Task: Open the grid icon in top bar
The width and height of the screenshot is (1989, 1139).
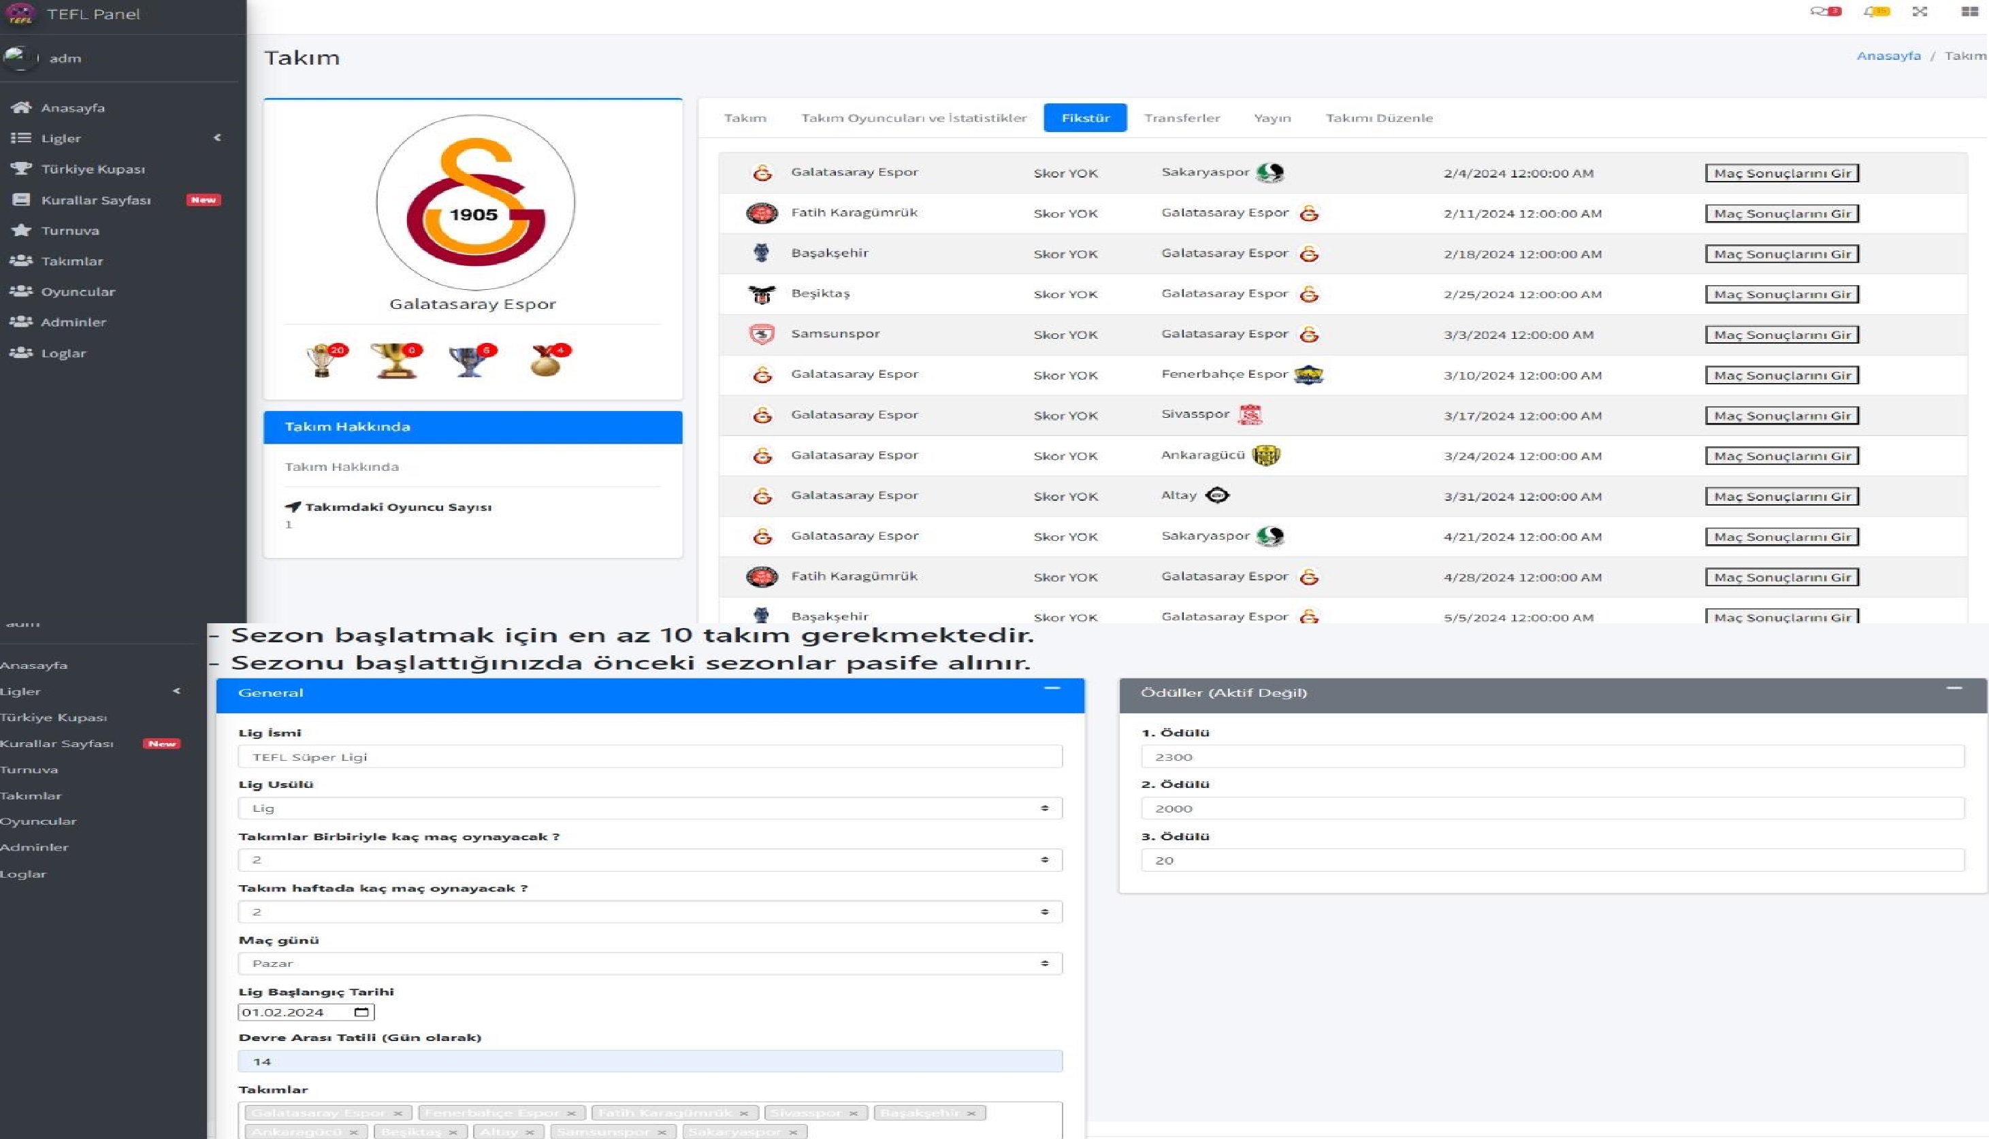Action: tap(1970, 11)
